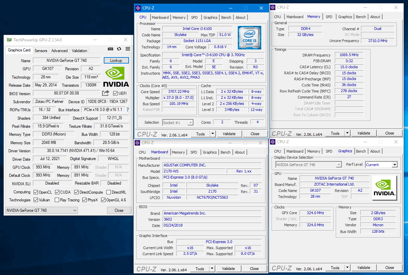Viewport: 408px width, 275px height.
Task: Toggle the OpenCL checkbox
Action: [36, 192]
